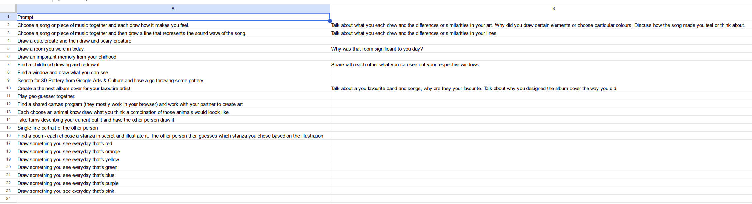Click the 'Prompt' header cell

[173, 17]
